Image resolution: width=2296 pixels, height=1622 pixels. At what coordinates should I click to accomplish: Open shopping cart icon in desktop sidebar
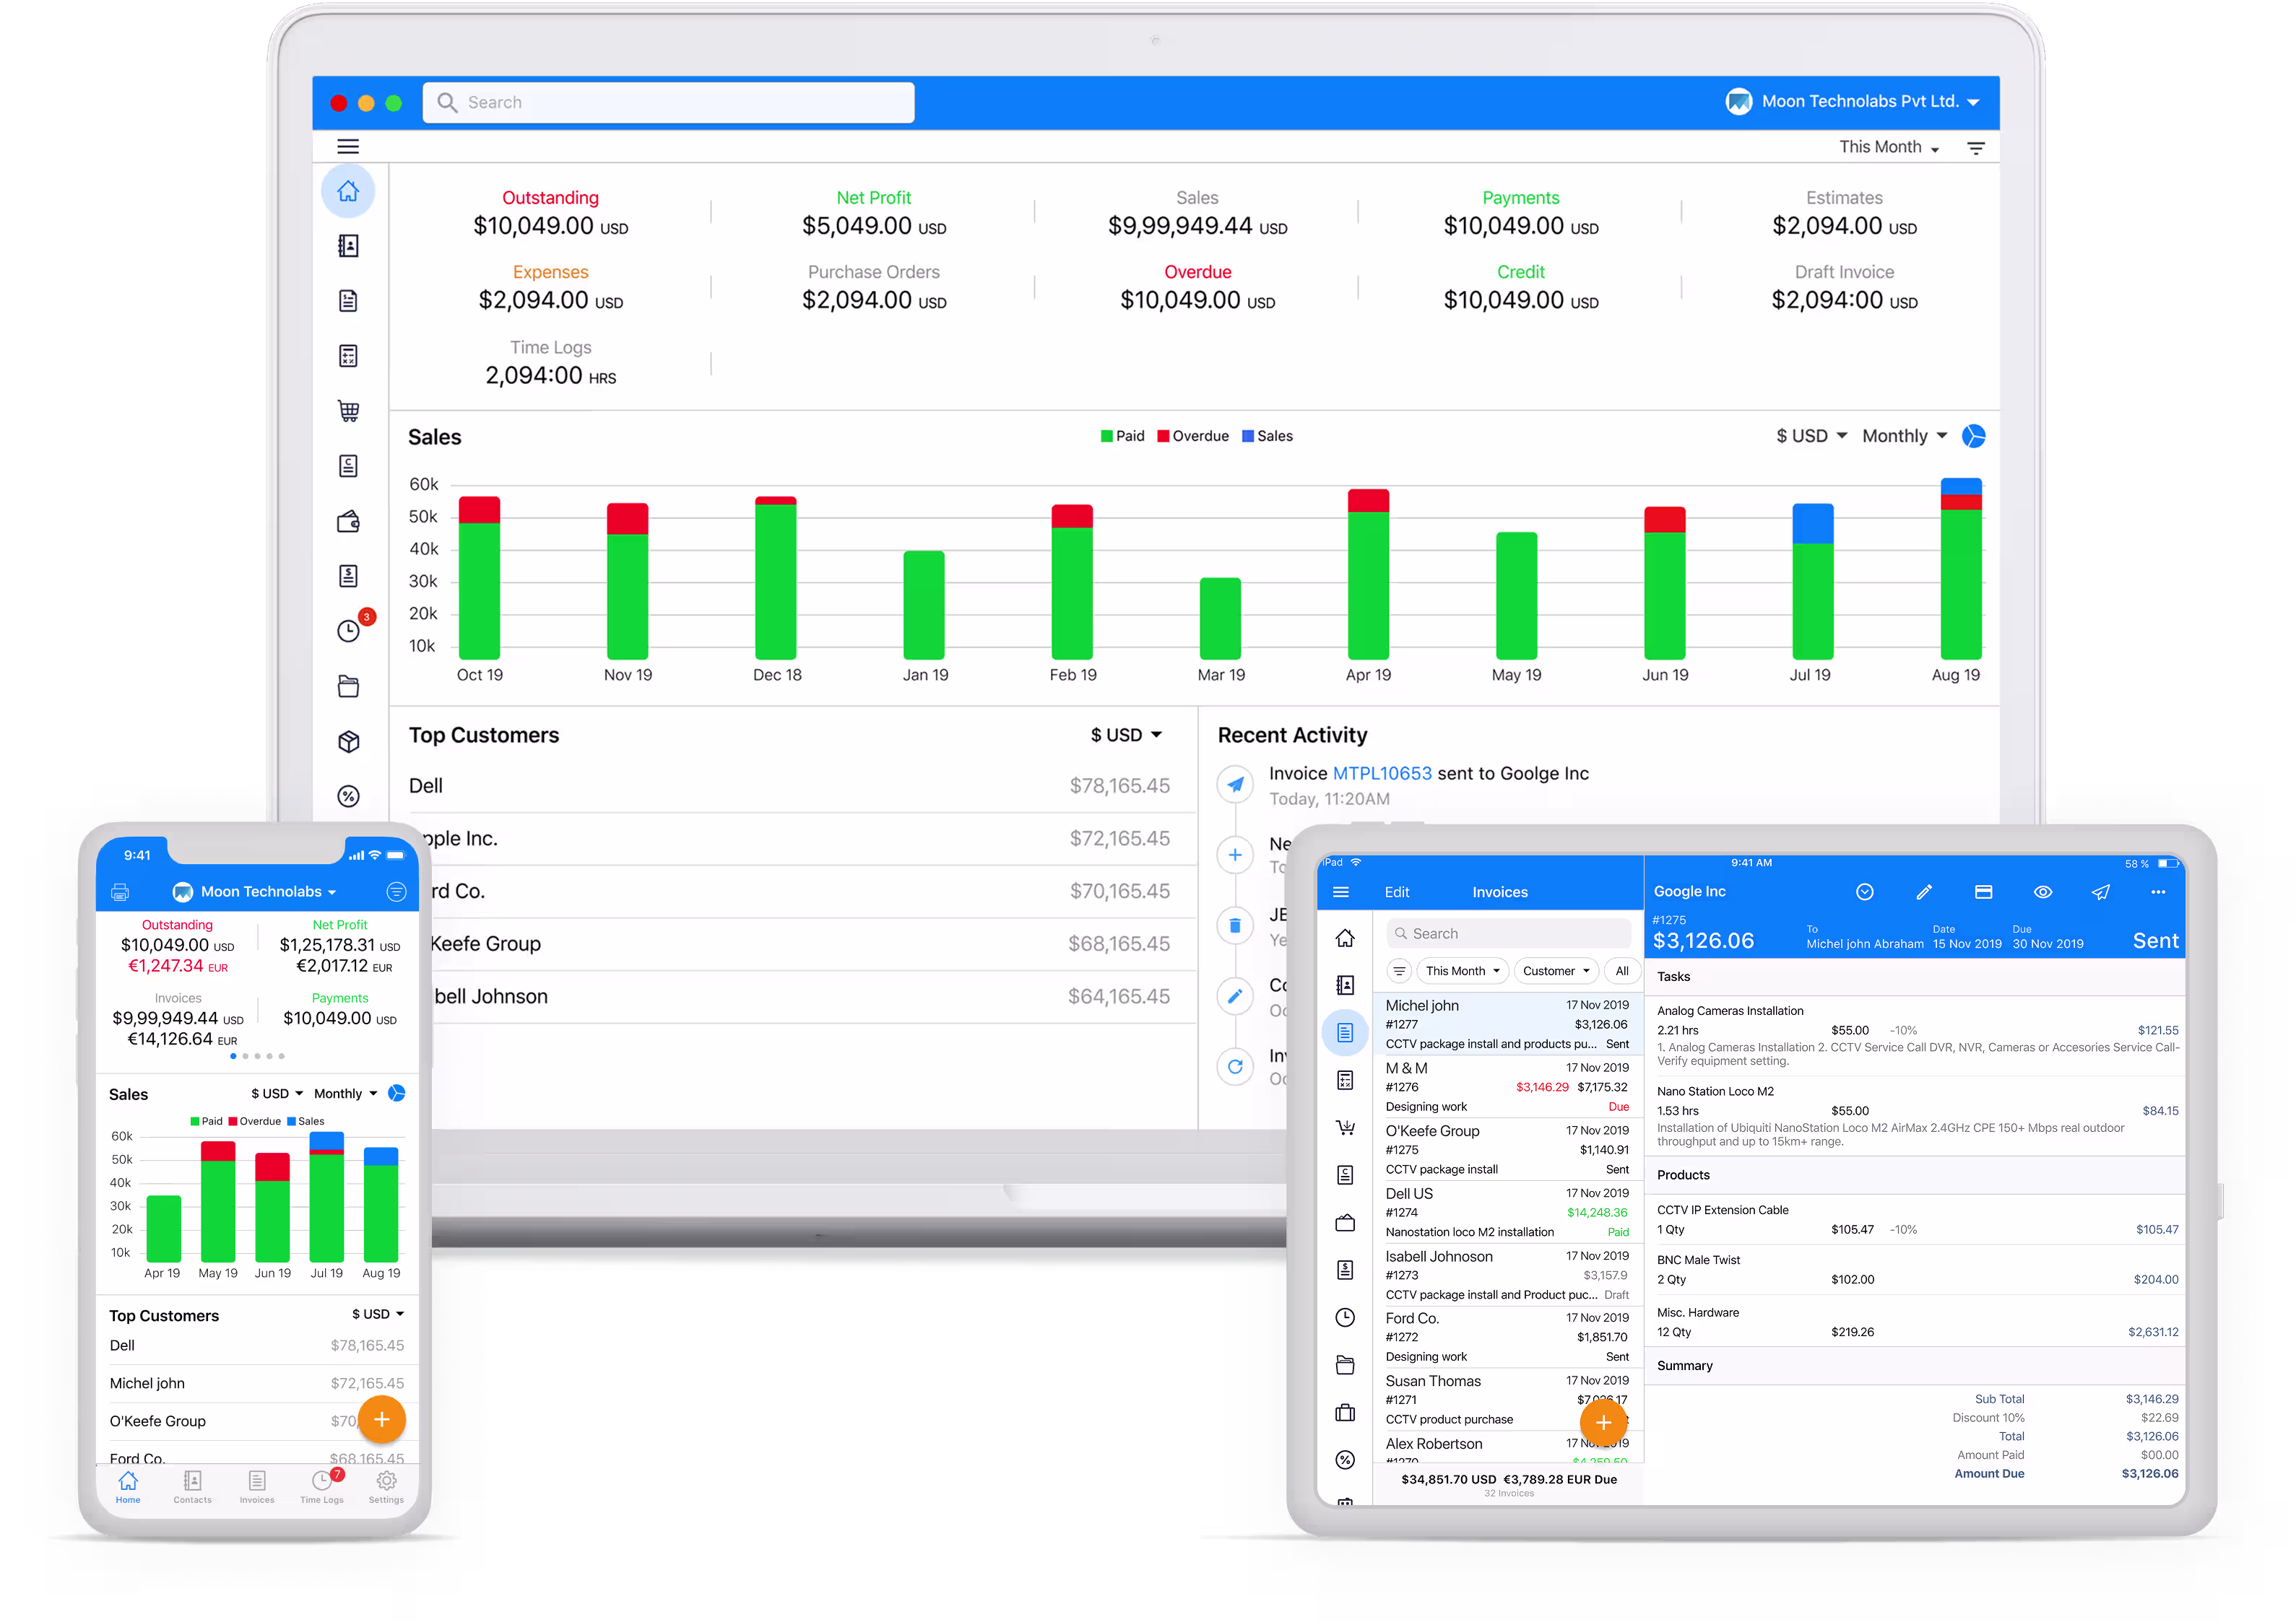tap(348, 411)
